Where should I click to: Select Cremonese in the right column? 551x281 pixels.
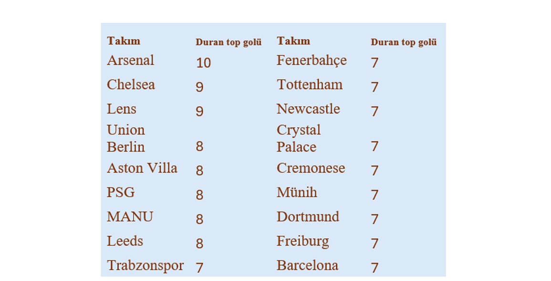(311, 168)
